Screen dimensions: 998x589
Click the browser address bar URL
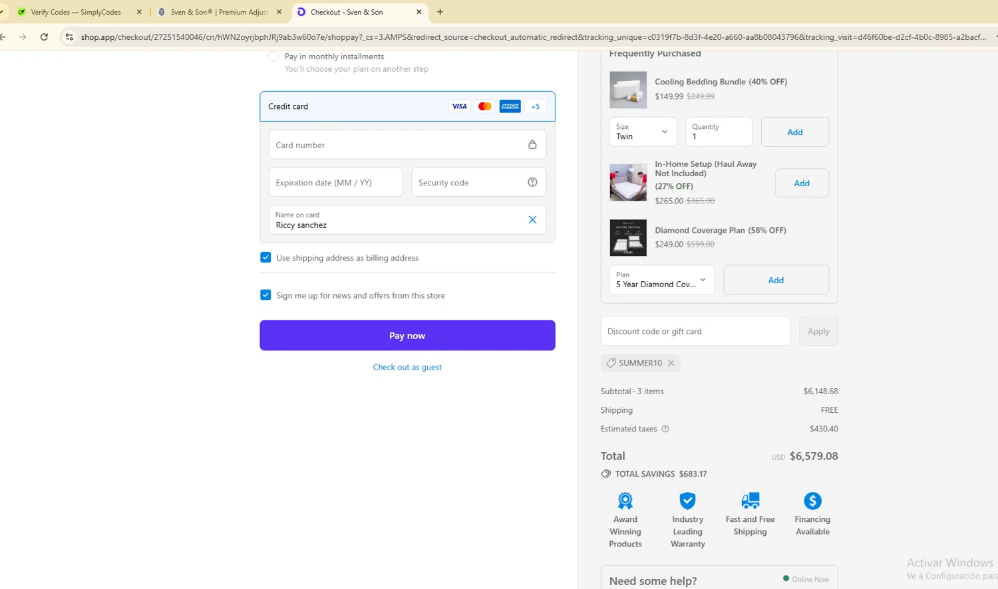point(533,37)
